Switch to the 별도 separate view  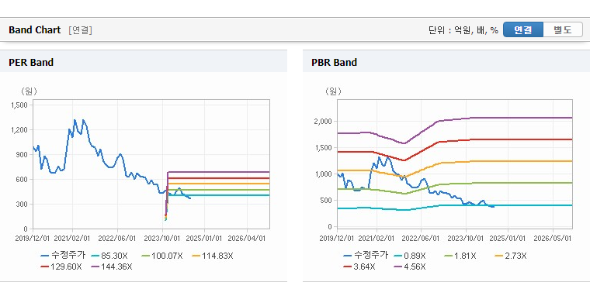point(563,29)
